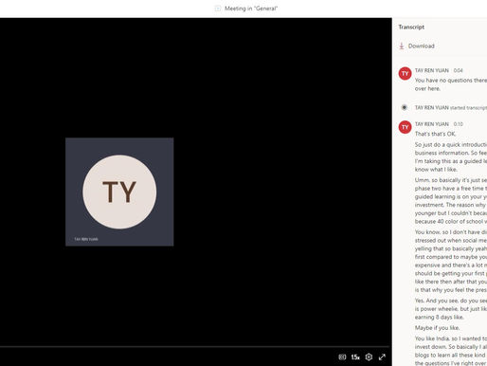The height and width of the screenshot is (366, 487).
Task: Click "Yes. And you see, do you see" paragraph
Action: (x=451, y=309)
